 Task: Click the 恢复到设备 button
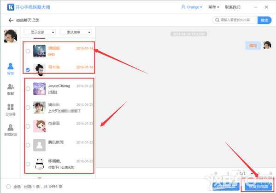pos(226,187)
